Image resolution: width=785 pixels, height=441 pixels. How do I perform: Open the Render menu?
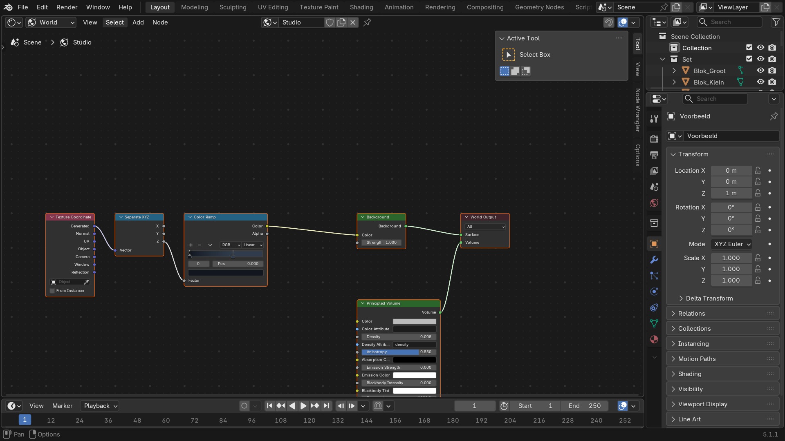(67, 7)
